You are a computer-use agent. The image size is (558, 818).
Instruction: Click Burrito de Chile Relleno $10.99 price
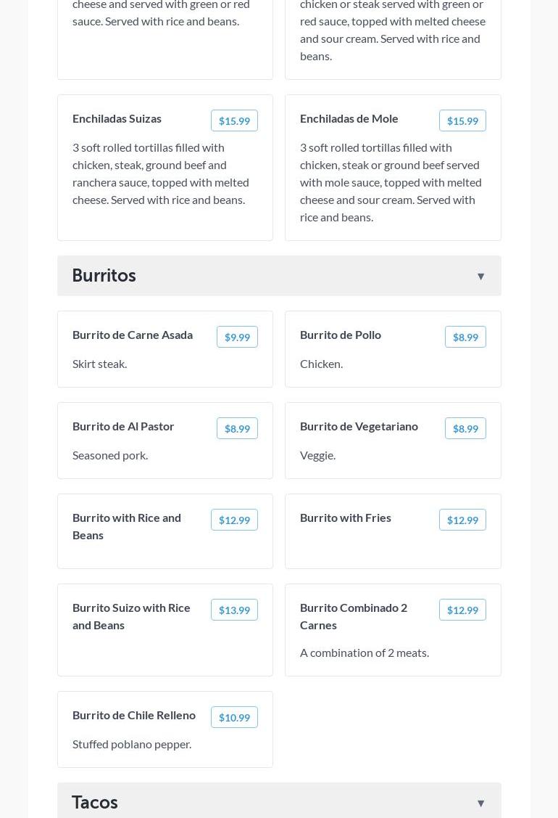pyautogui.click(x=234, y=717)
